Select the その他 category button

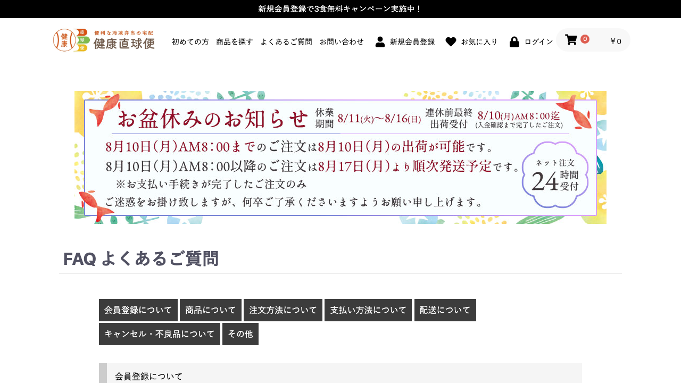pos(240,334)
